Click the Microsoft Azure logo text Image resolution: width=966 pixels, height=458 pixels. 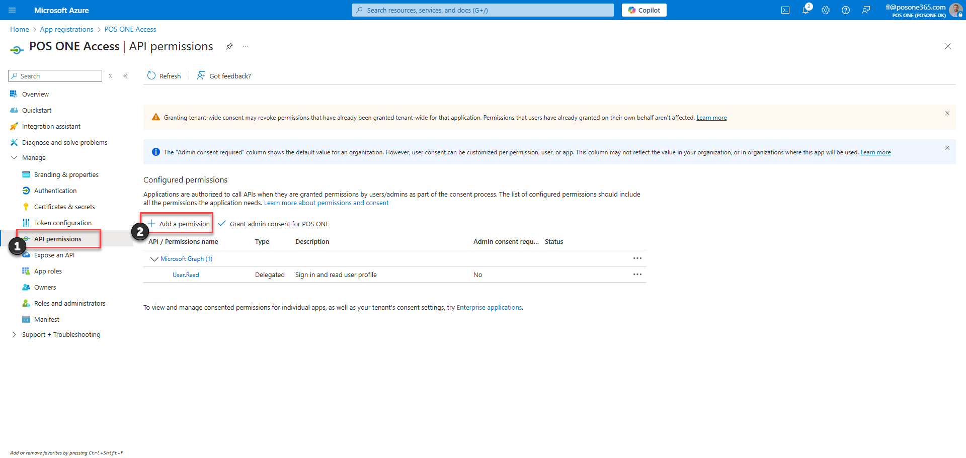tap(61, 10)
